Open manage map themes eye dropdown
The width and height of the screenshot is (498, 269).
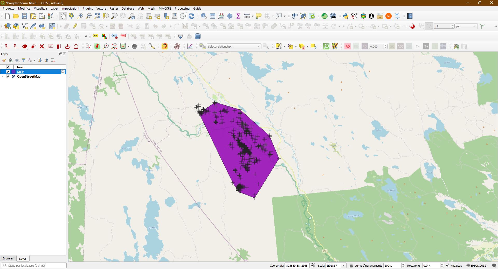(x=17, y=60)
